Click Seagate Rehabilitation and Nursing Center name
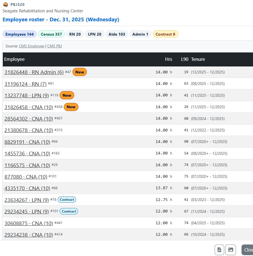 pos(43,11)
